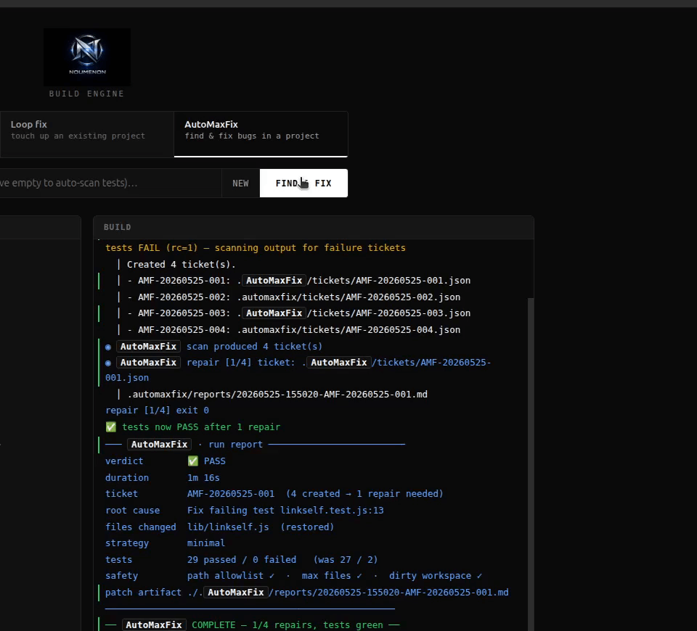Click the 'BUILD ENGINE' caption under logo
The height and width of the screenshot is (631, 697).
click(x=86, y=94)
